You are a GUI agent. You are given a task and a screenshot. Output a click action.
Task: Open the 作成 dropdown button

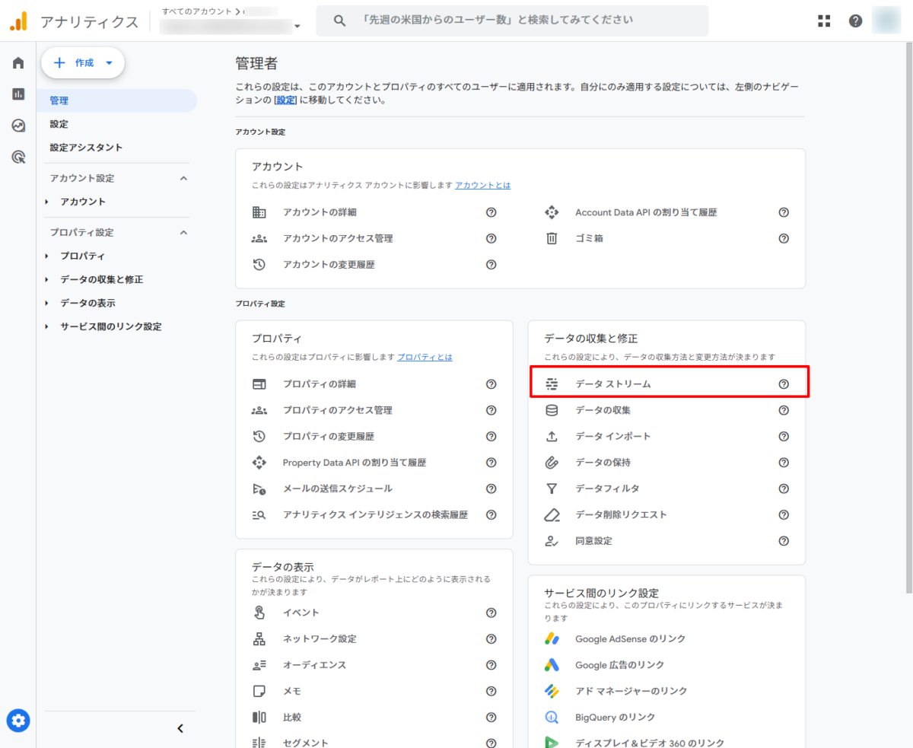[83, 63]
